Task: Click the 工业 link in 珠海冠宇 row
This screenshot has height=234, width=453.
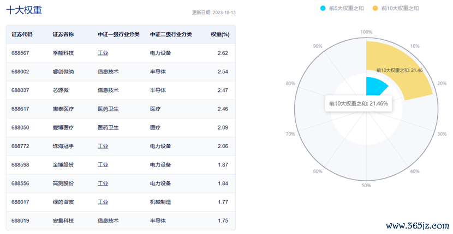Action: coord(103,146)
